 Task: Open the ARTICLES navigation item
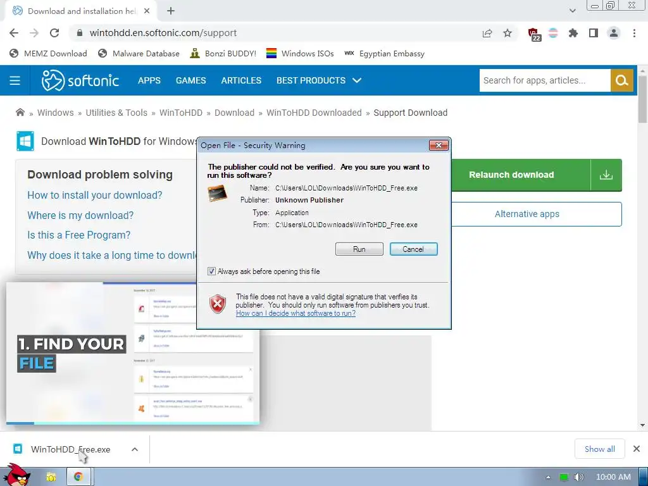click(241, 80)
